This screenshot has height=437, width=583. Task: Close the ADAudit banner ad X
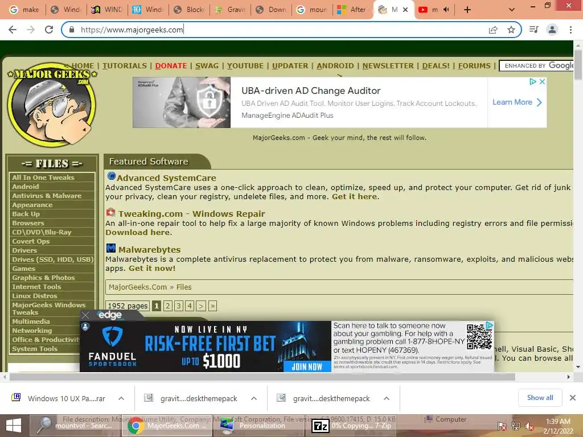tap(542, 82)
